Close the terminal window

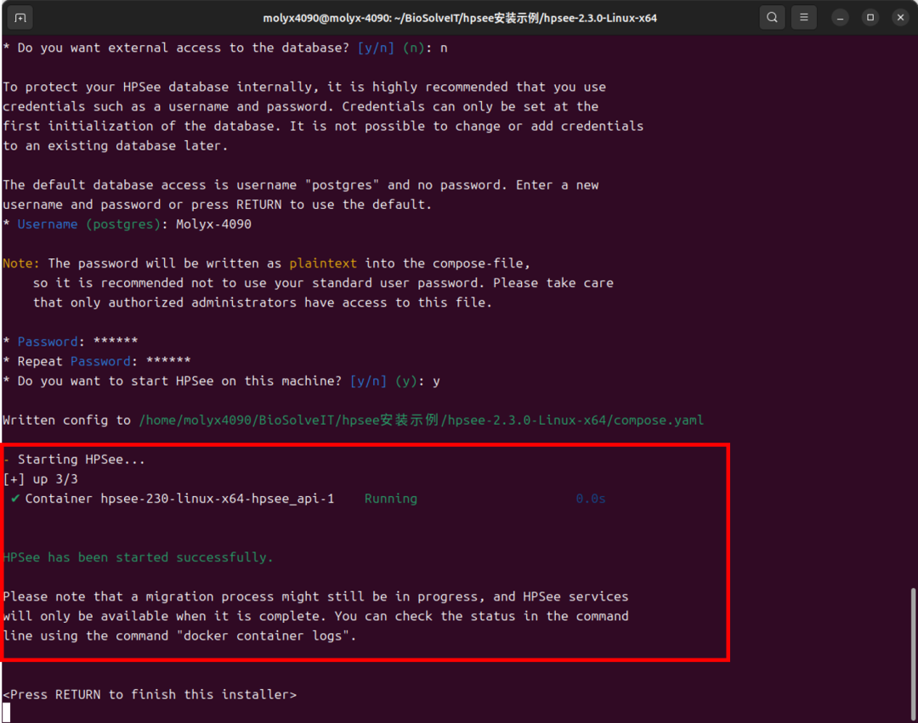click(900, 18)
